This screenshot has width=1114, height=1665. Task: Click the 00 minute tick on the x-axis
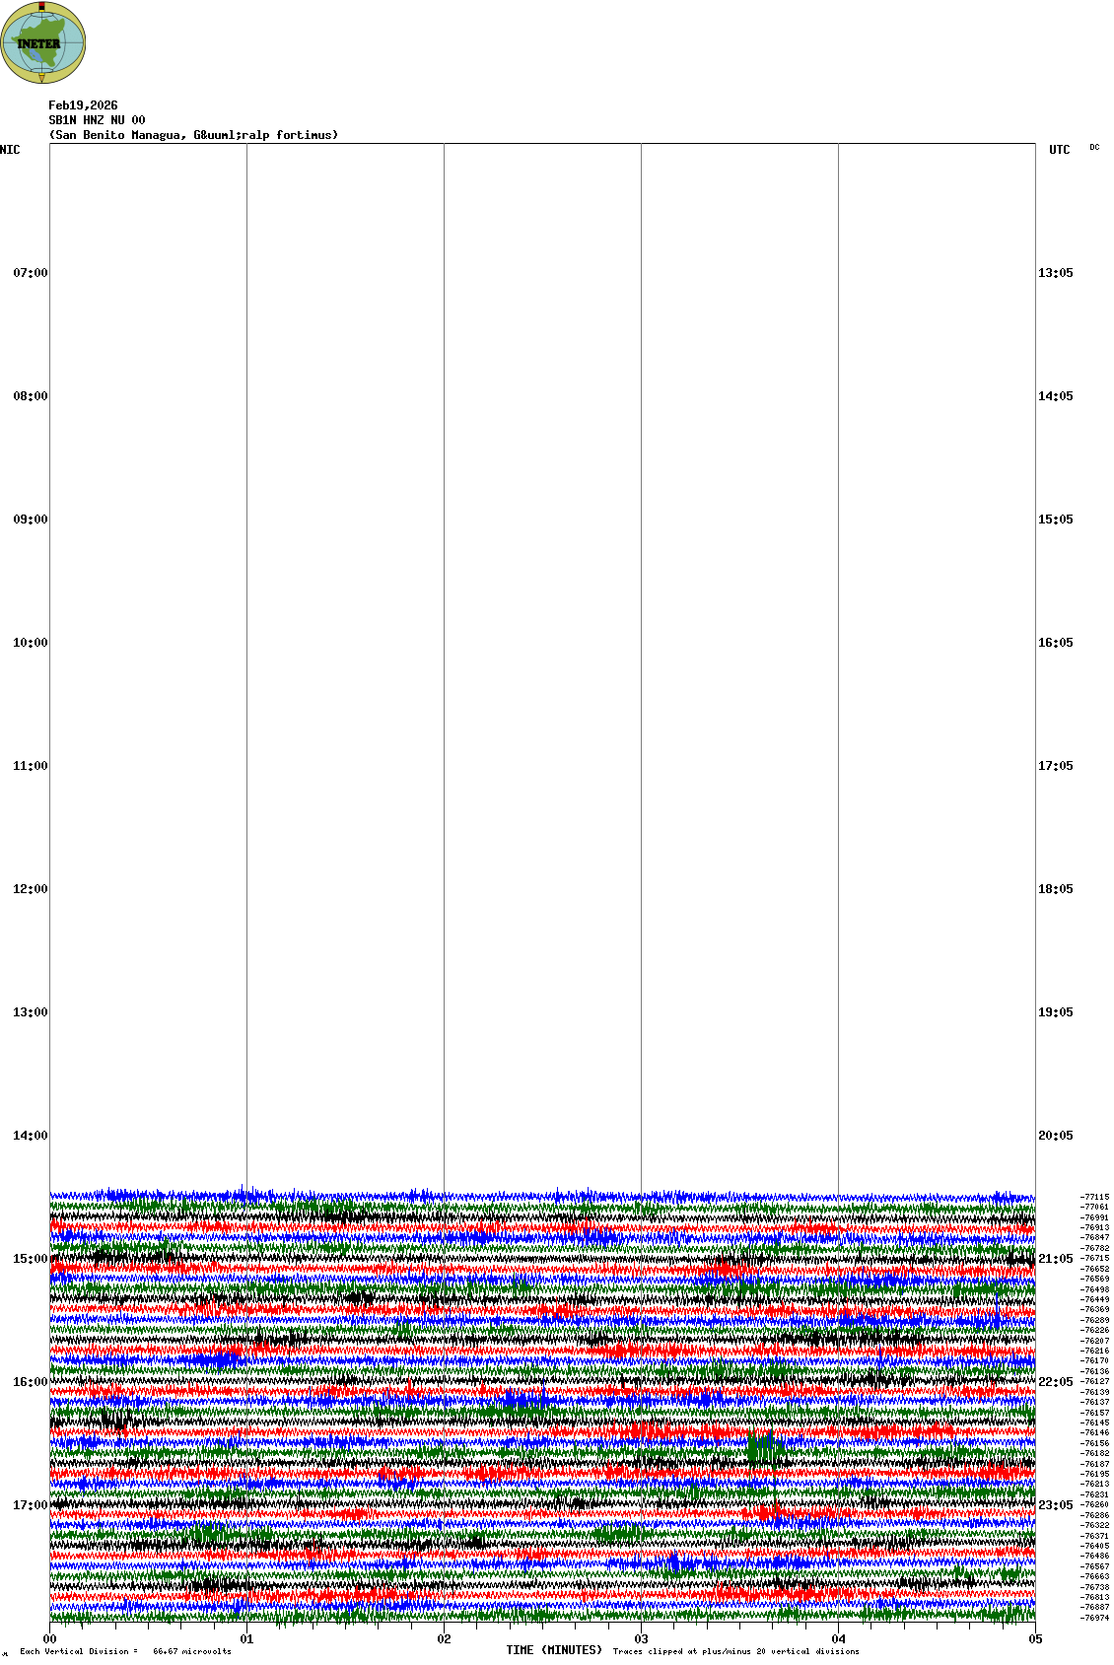(50, 1639)
